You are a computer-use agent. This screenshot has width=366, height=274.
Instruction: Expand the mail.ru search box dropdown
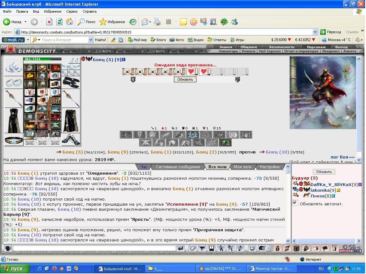(x=91, y=40)
